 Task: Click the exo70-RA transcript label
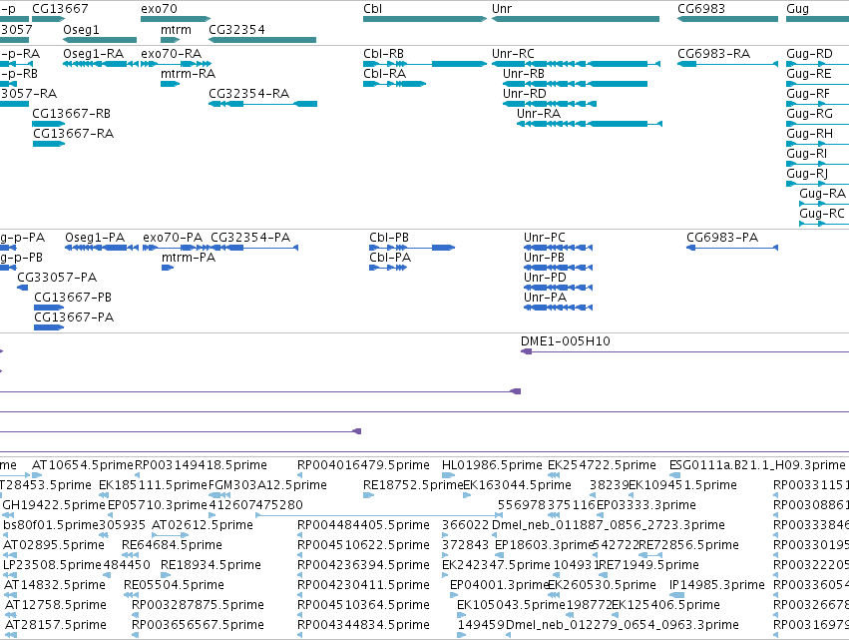point(172,54)
